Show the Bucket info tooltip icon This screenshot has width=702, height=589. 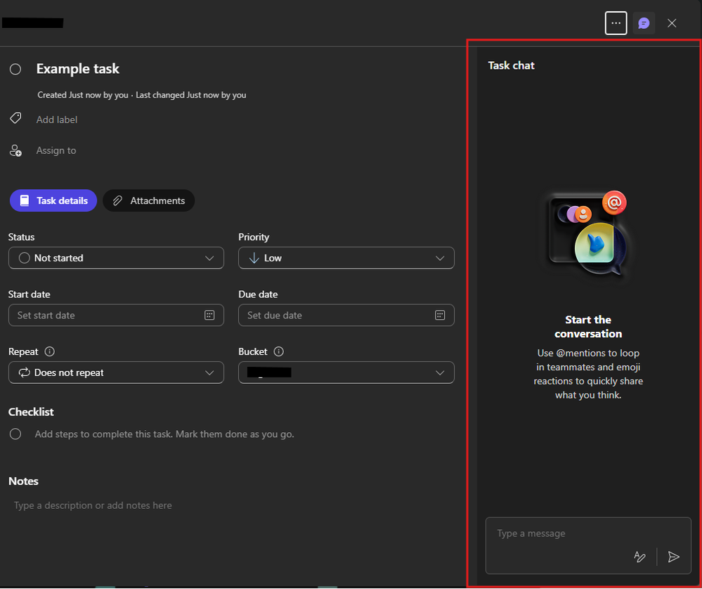278,351
